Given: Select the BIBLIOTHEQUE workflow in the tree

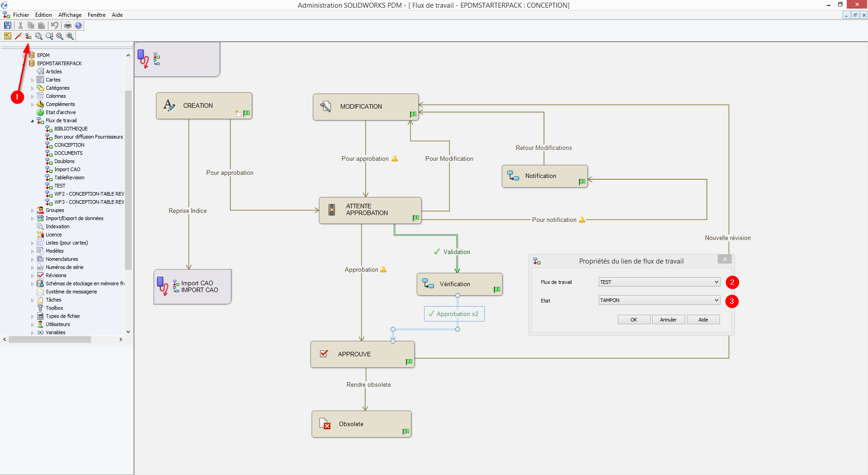Looking at the screenshot, I should pos(71,129).
